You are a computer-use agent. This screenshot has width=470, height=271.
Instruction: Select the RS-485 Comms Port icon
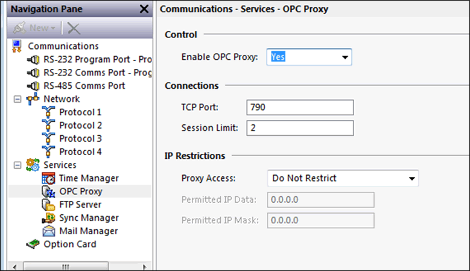(33, 86)
